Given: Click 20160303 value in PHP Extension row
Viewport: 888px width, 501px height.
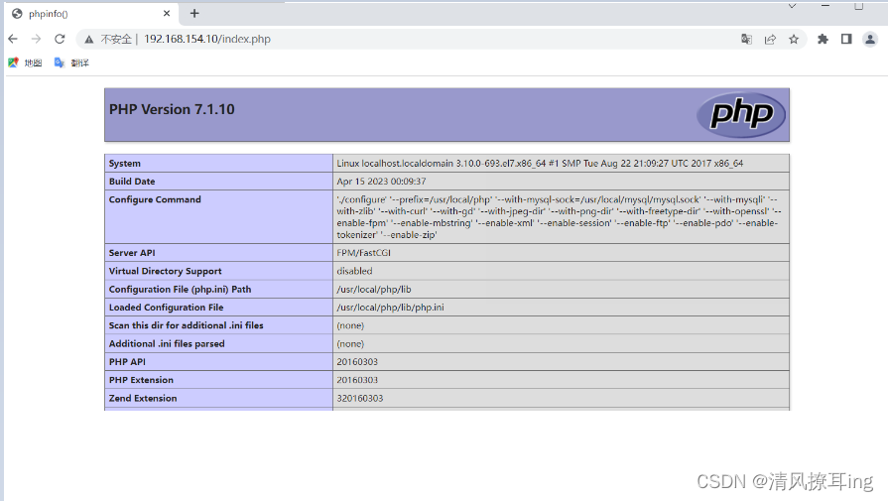Looking at the screenshot, I should (357, 380).
